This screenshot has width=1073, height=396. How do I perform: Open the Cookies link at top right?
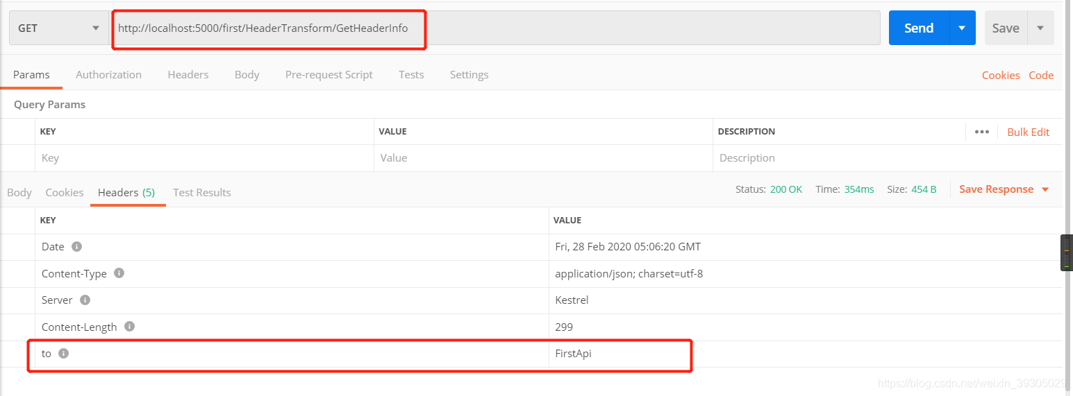point(1001,76)
